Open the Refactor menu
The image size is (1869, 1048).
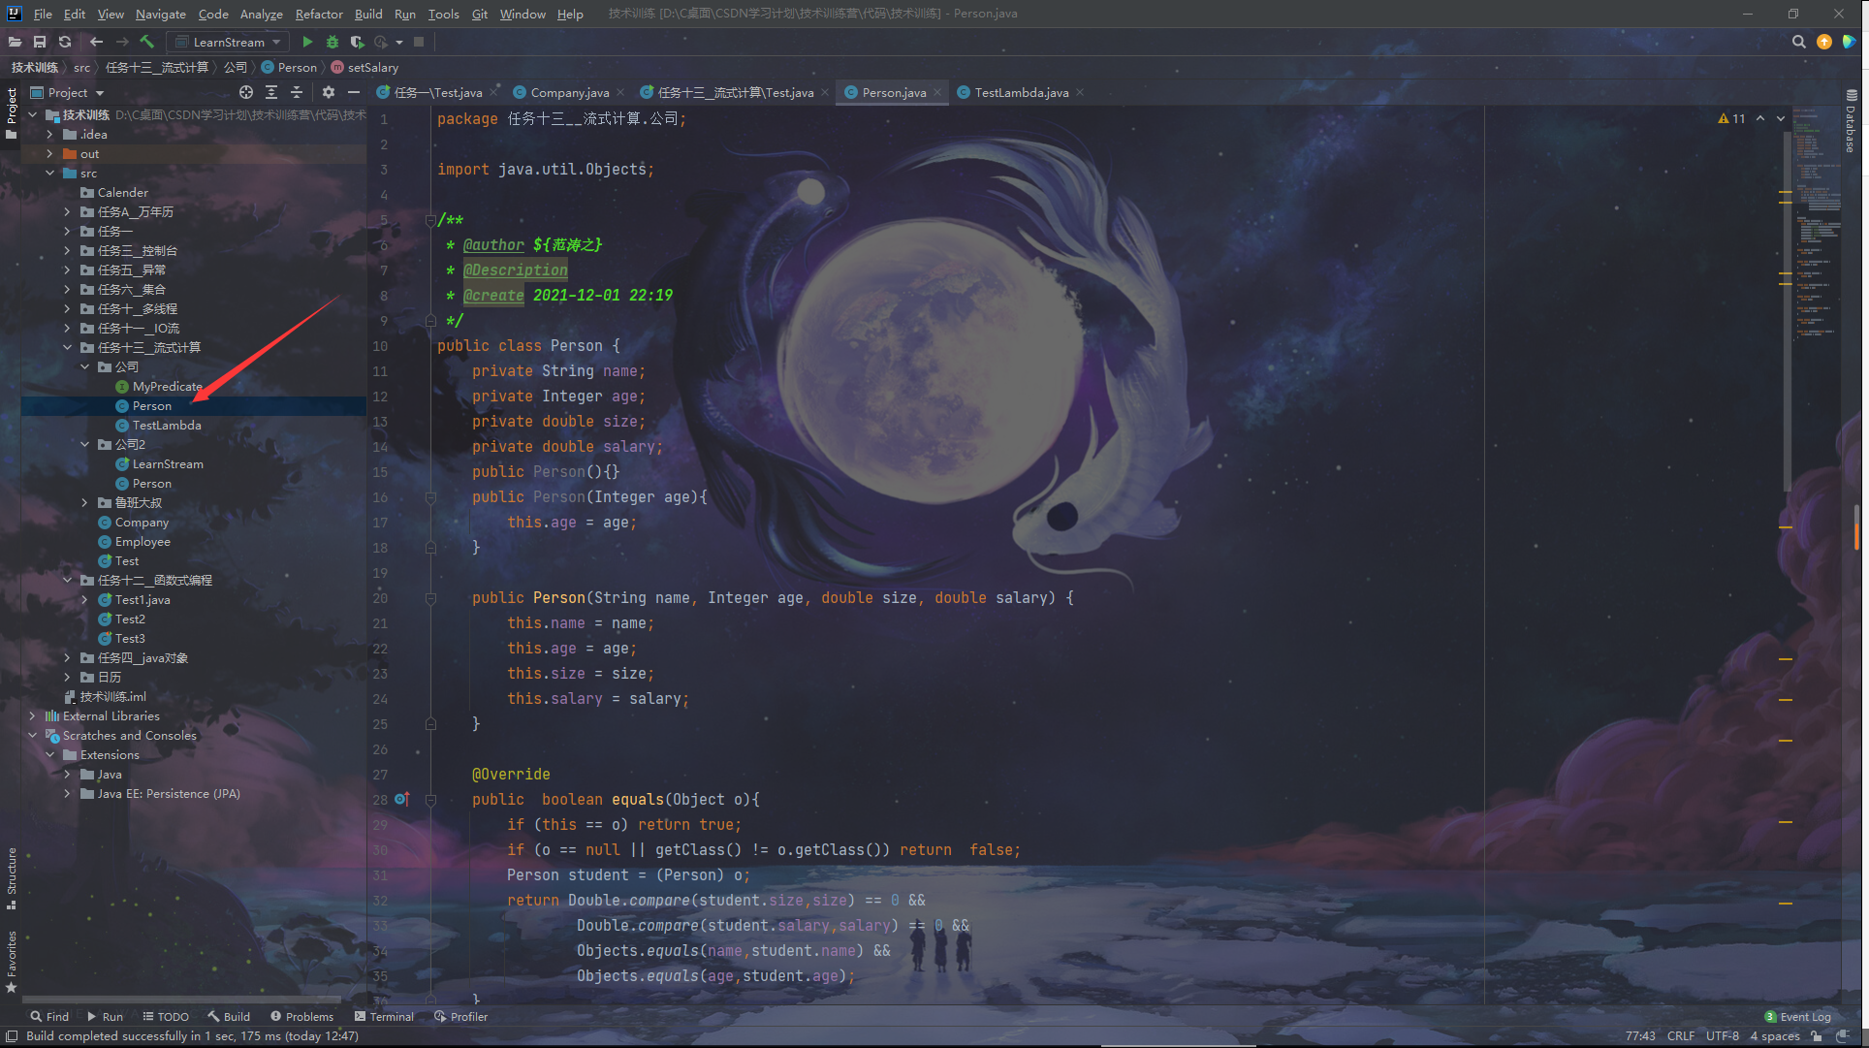[x=319, y=14]
